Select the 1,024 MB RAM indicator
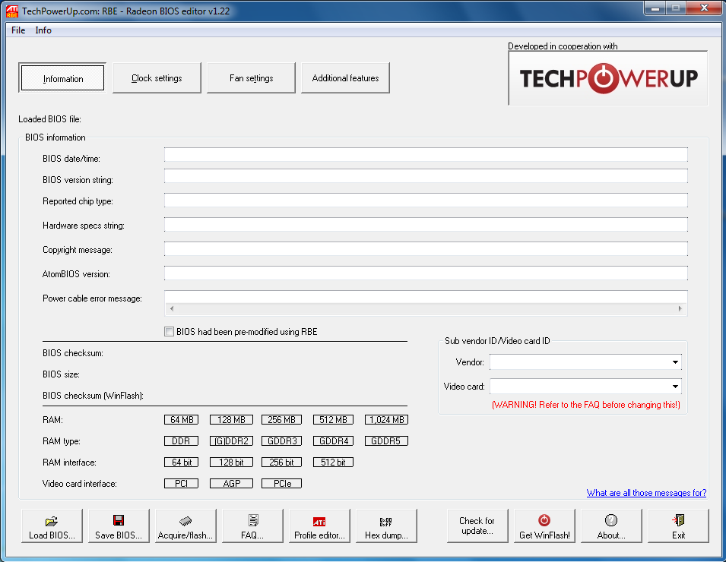The image size is (726, 562). pyautogui.click(x=387, y=419)
